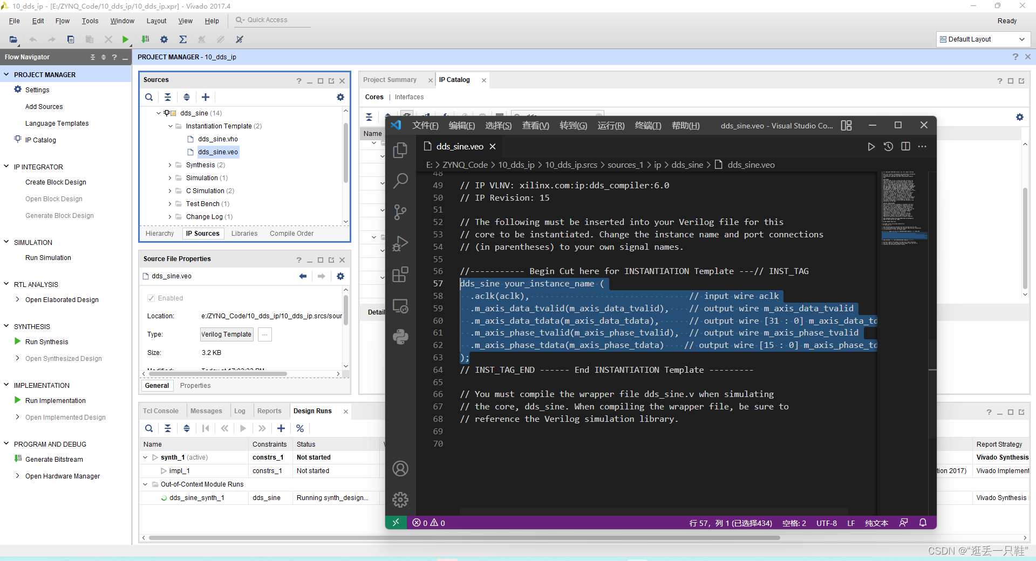Open Python icon in VS Code activity bar
1036x561 pixels.
coord(400,337)
